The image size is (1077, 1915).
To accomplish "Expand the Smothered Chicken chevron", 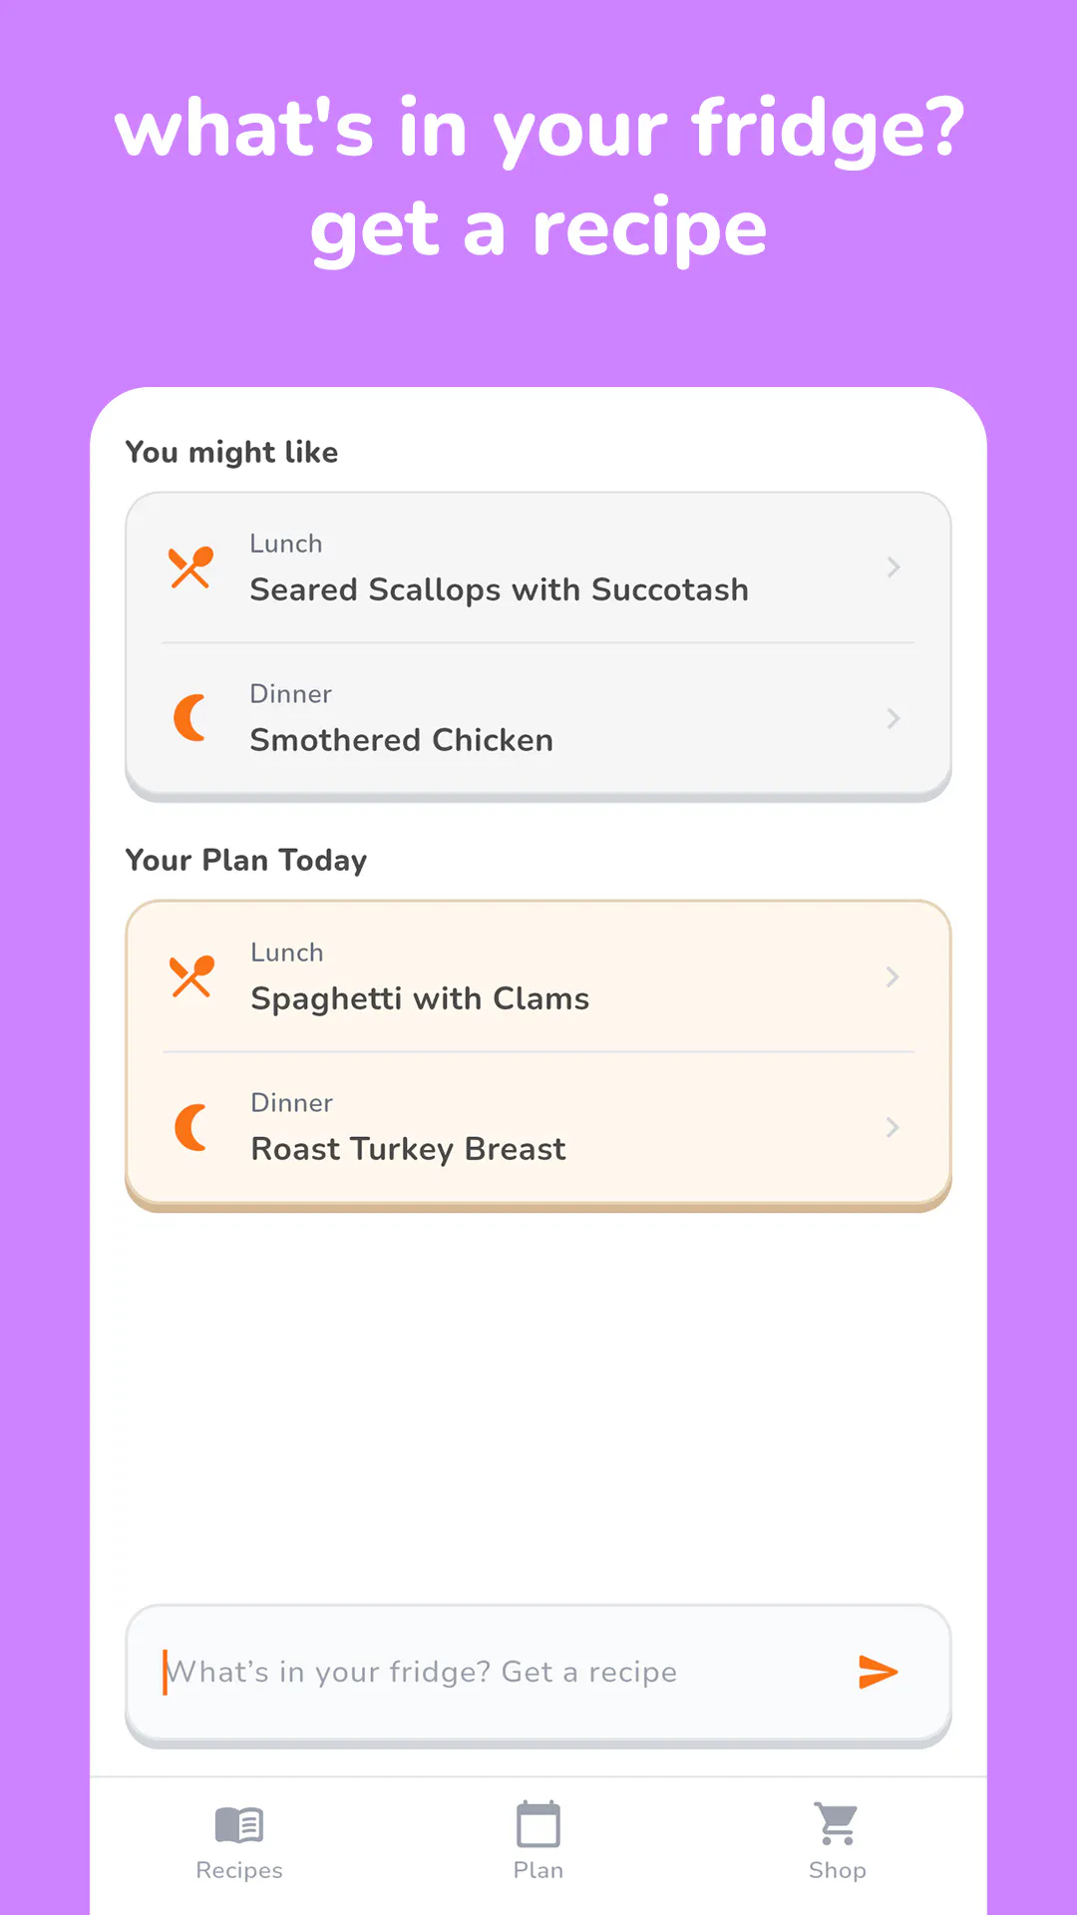I will (x=894, y=718).
